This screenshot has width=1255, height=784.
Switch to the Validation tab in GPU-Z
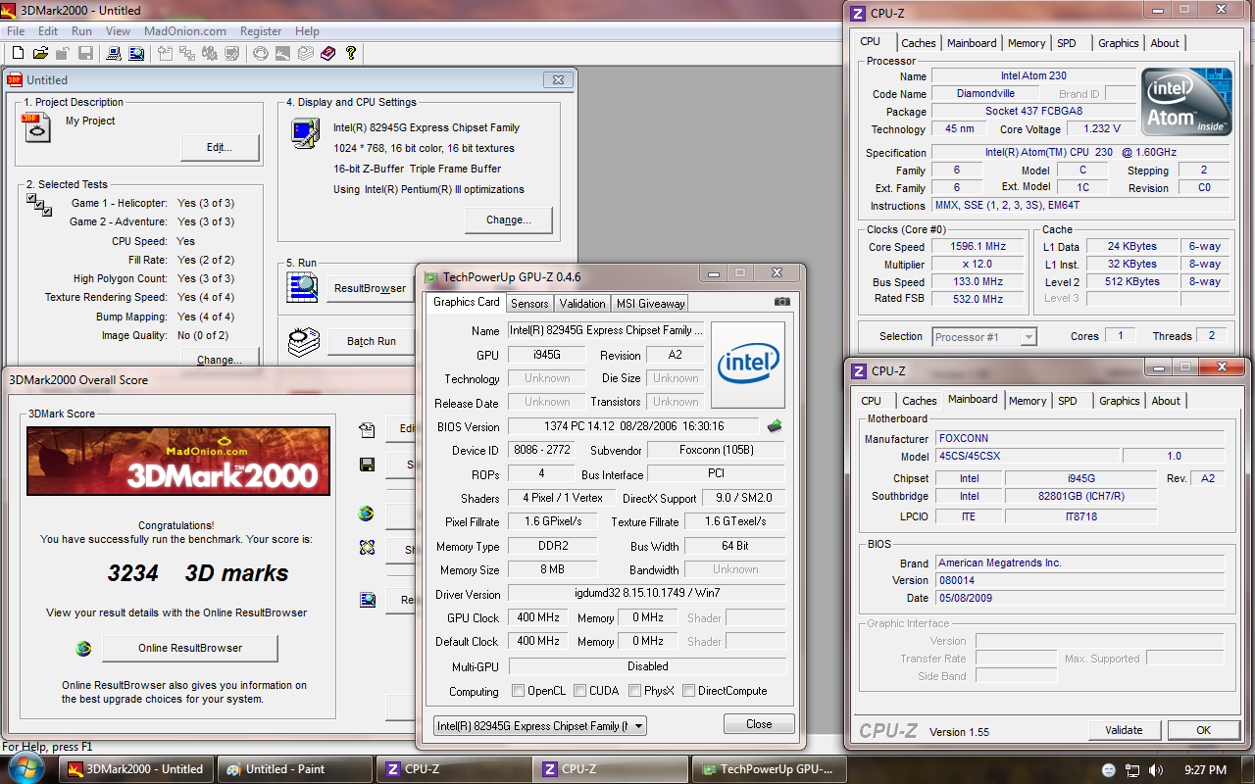click(x=582, y=304)
